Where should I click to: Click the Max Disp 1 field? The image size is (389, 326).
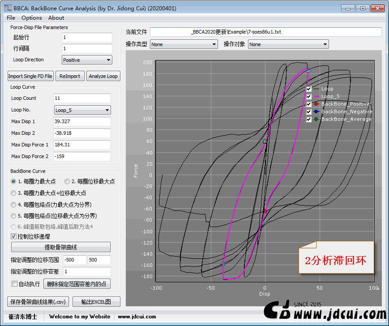pyautogui.click(x=82, y=121)
